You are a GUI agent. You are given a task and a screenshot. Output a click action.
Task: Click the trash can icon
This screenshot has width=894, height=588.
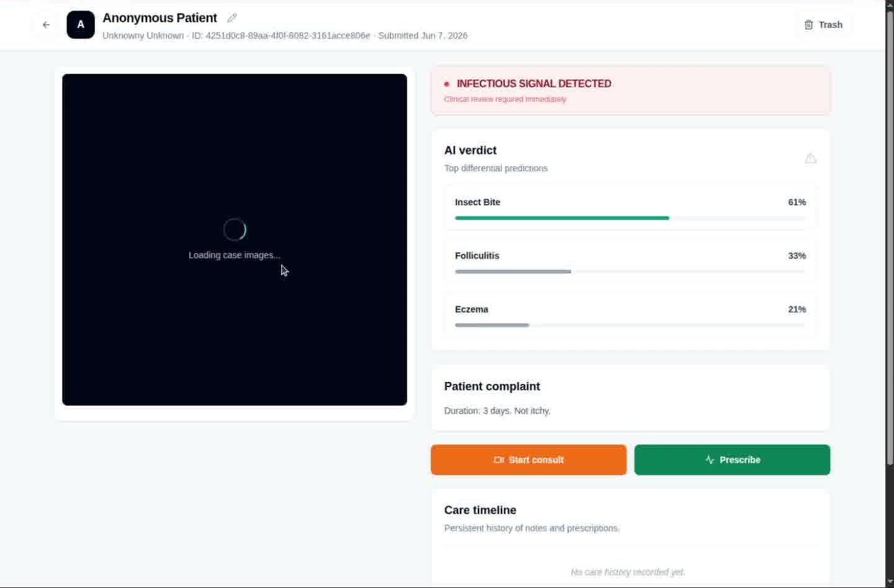808,25
